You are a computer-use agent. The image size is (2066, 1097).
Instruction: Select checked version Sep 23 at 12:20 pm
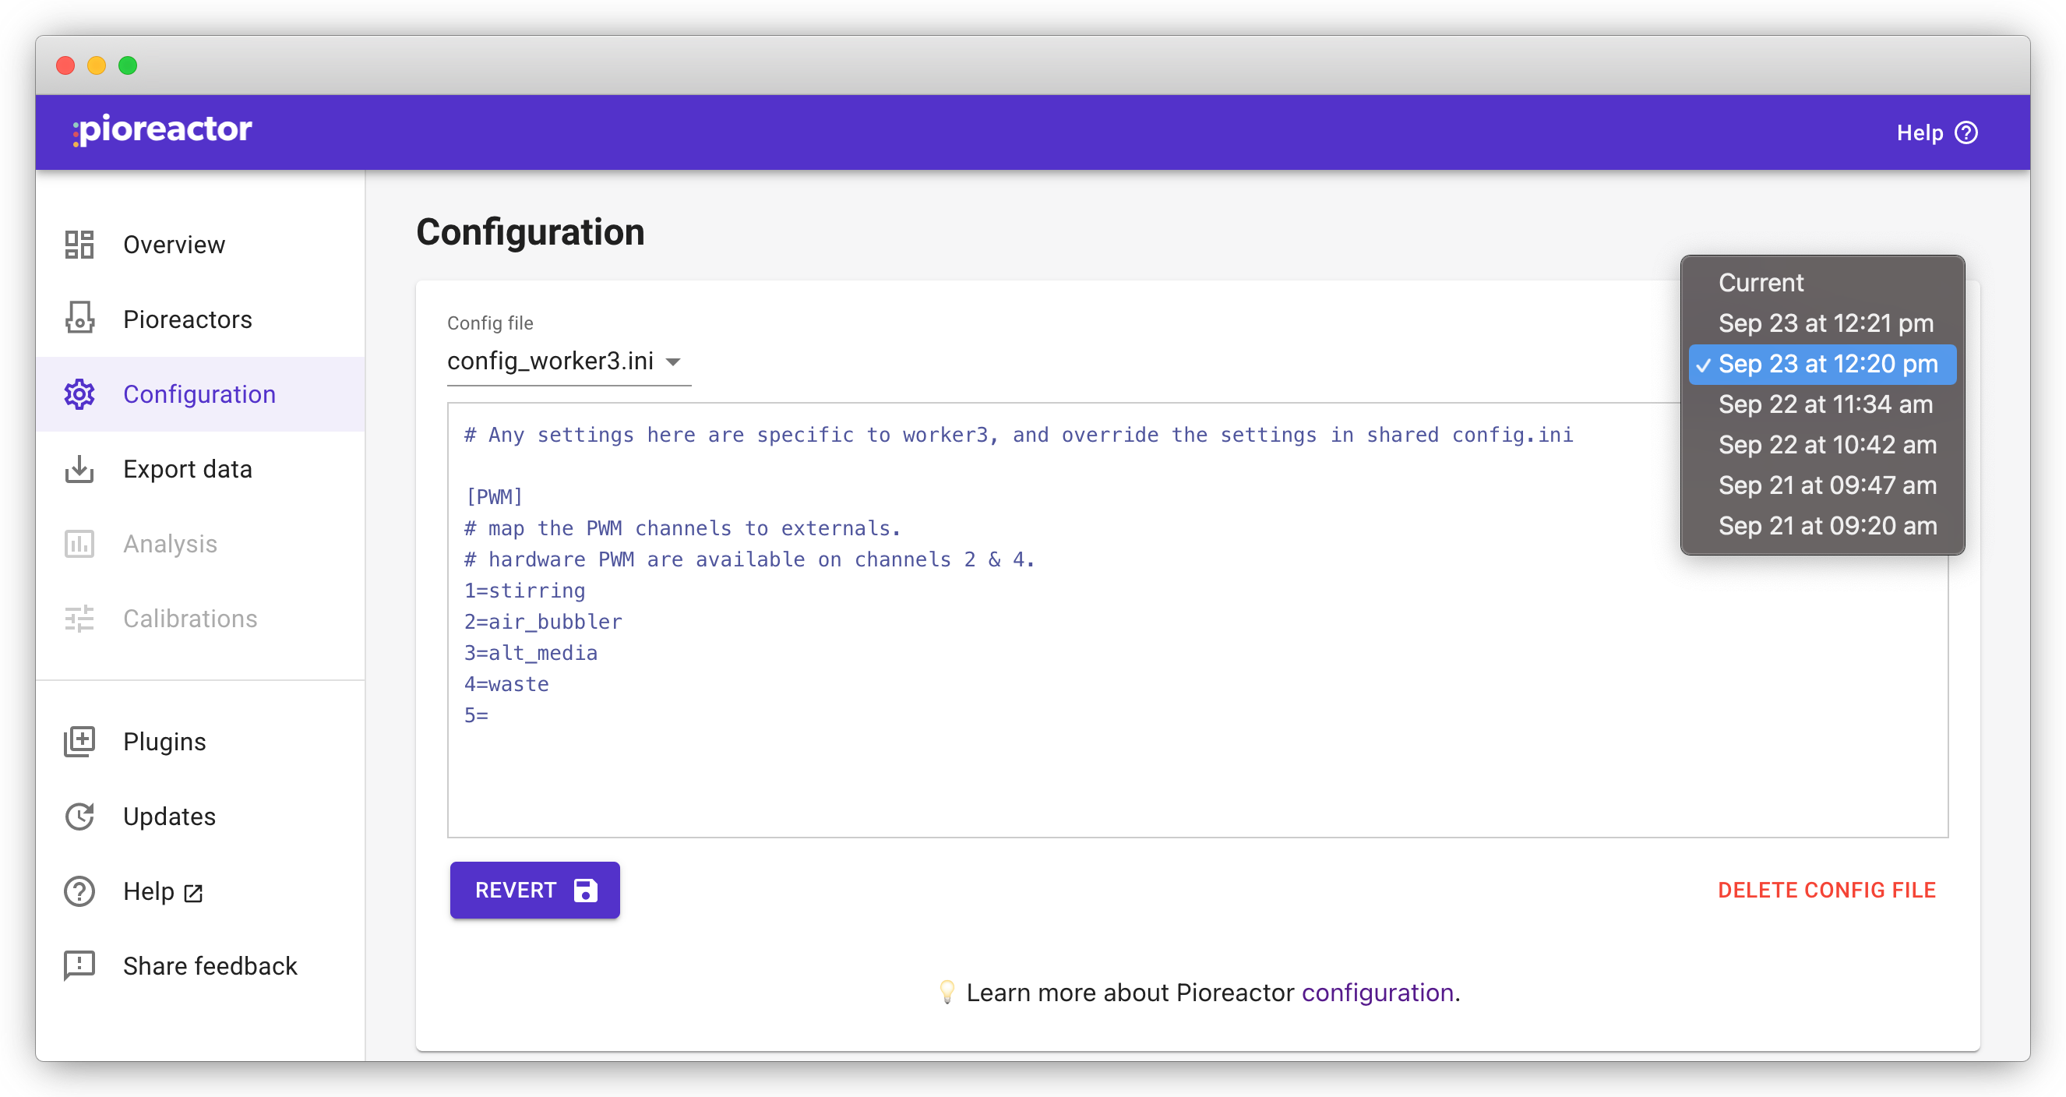click(x=1822, y=363)
